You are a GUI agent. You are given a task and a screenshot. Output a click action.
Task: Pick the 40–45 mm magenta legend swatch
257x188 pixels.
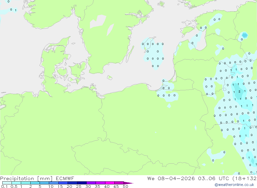(110, 183)
